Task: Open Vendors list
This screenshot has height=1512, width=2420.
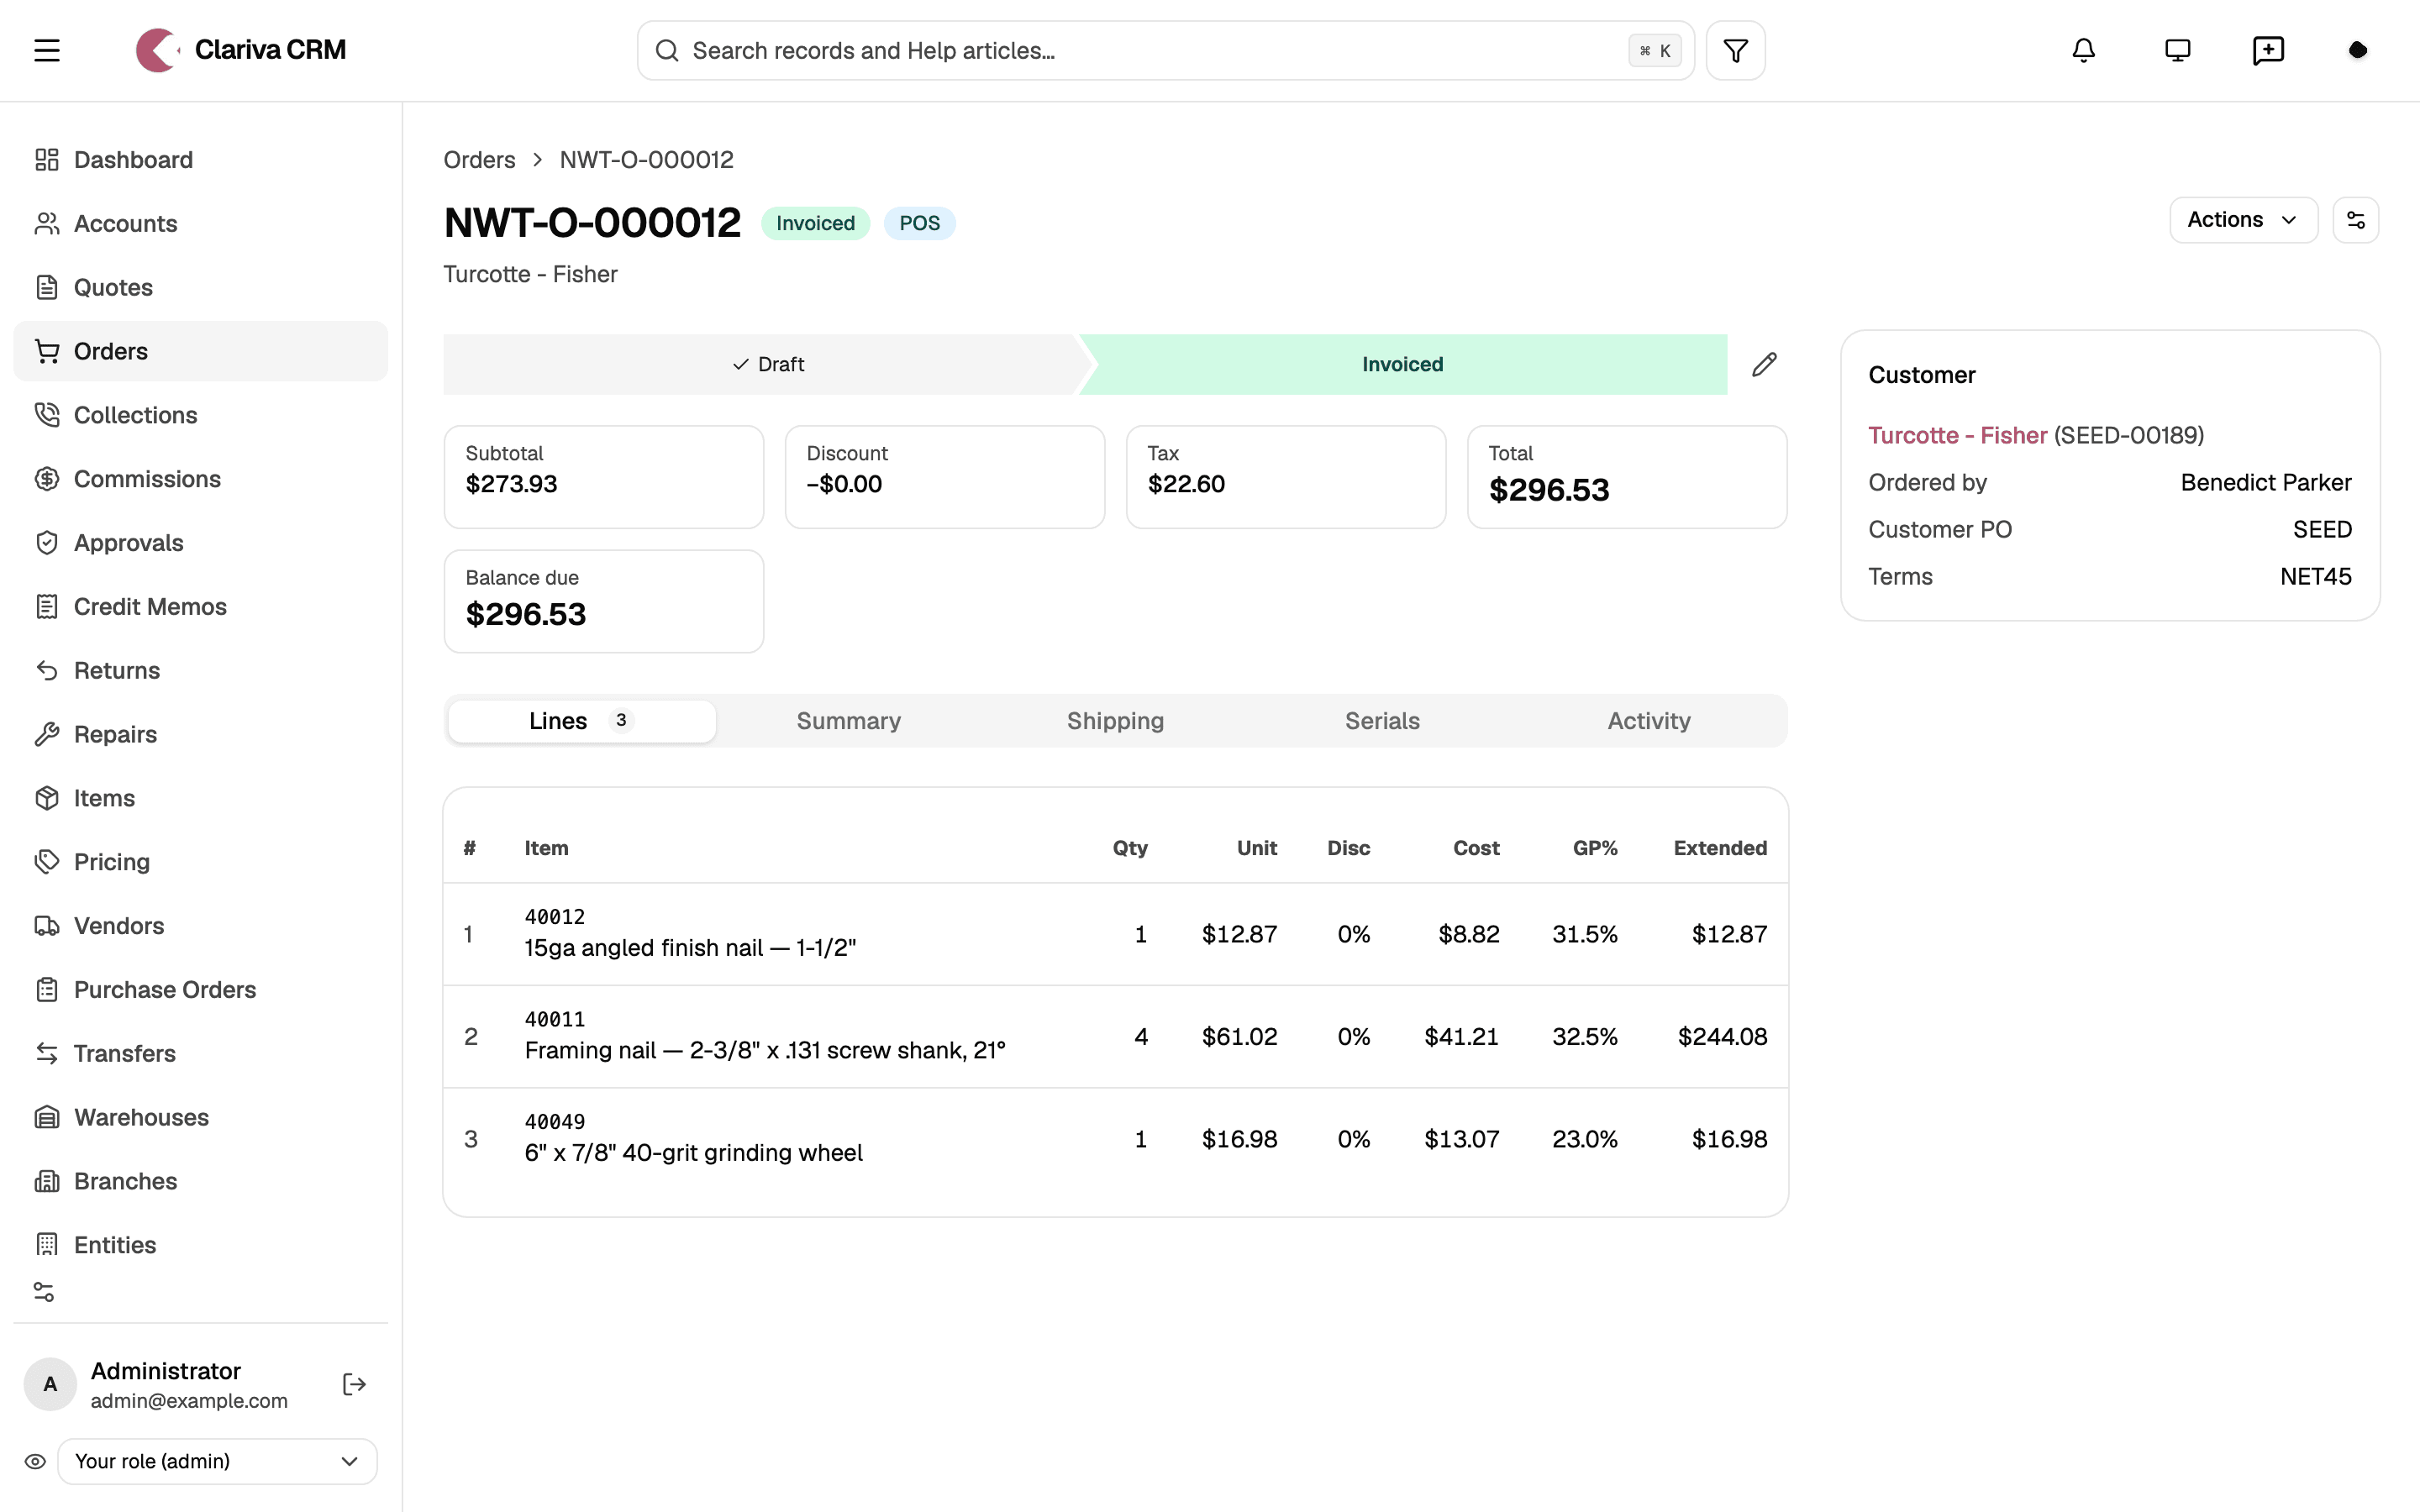Action: click(x=200, y=926)
